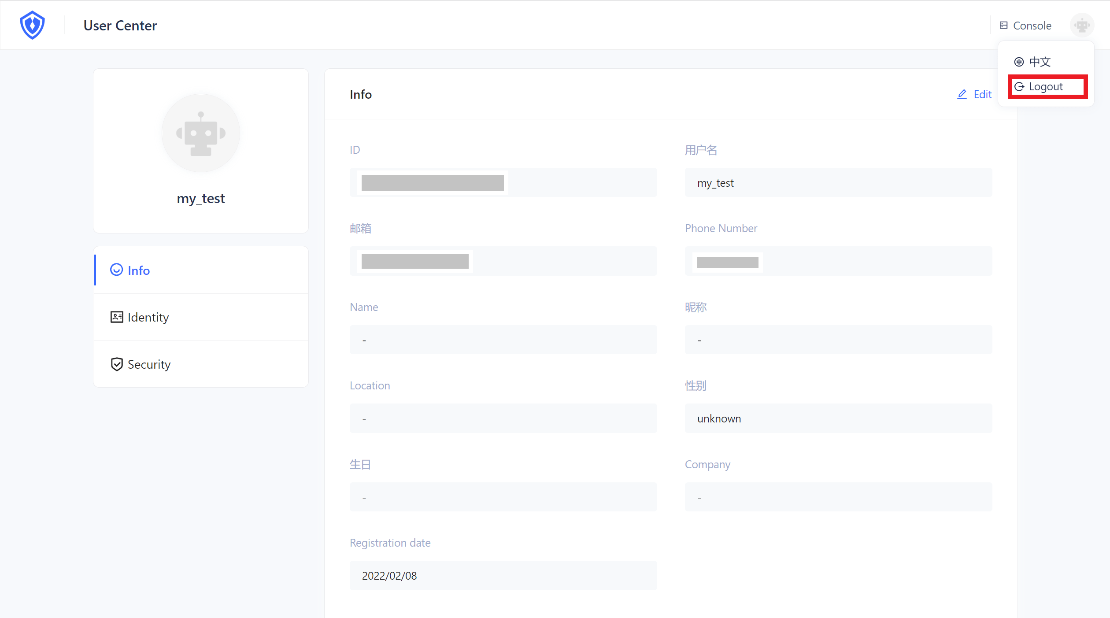Click the Console panel icon
Viewport: 1110px width, 618px height.
click(1003, 26)
